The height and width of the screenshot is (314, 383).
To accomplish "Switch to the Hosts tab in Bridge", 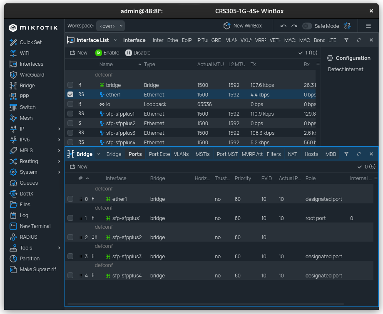I will (311, 154).
